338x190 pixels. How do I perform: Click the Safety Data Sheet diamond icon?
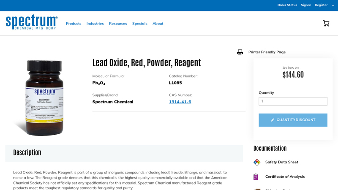pos(257,162)
